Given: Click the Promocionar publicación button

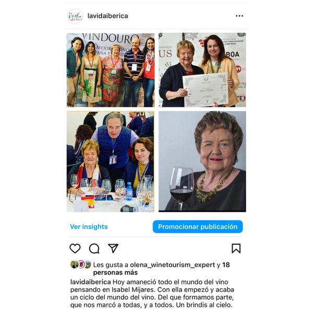Looking at the screenshot, I should (198, 227).
